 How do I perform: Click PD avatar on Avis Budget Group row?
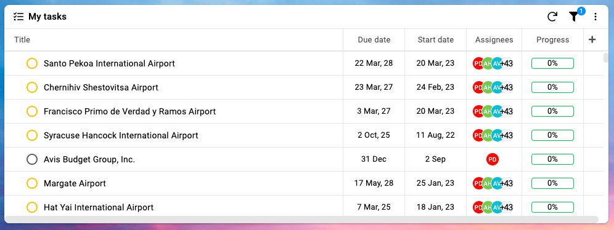493,159
